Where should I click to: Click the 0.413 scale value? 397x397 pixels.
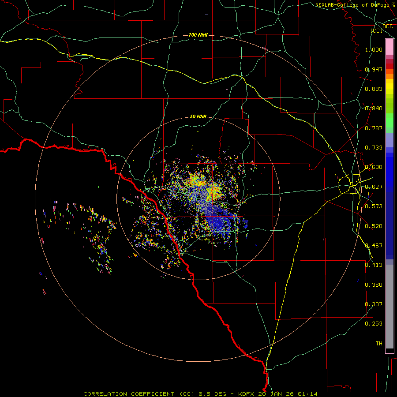[374, 265]
